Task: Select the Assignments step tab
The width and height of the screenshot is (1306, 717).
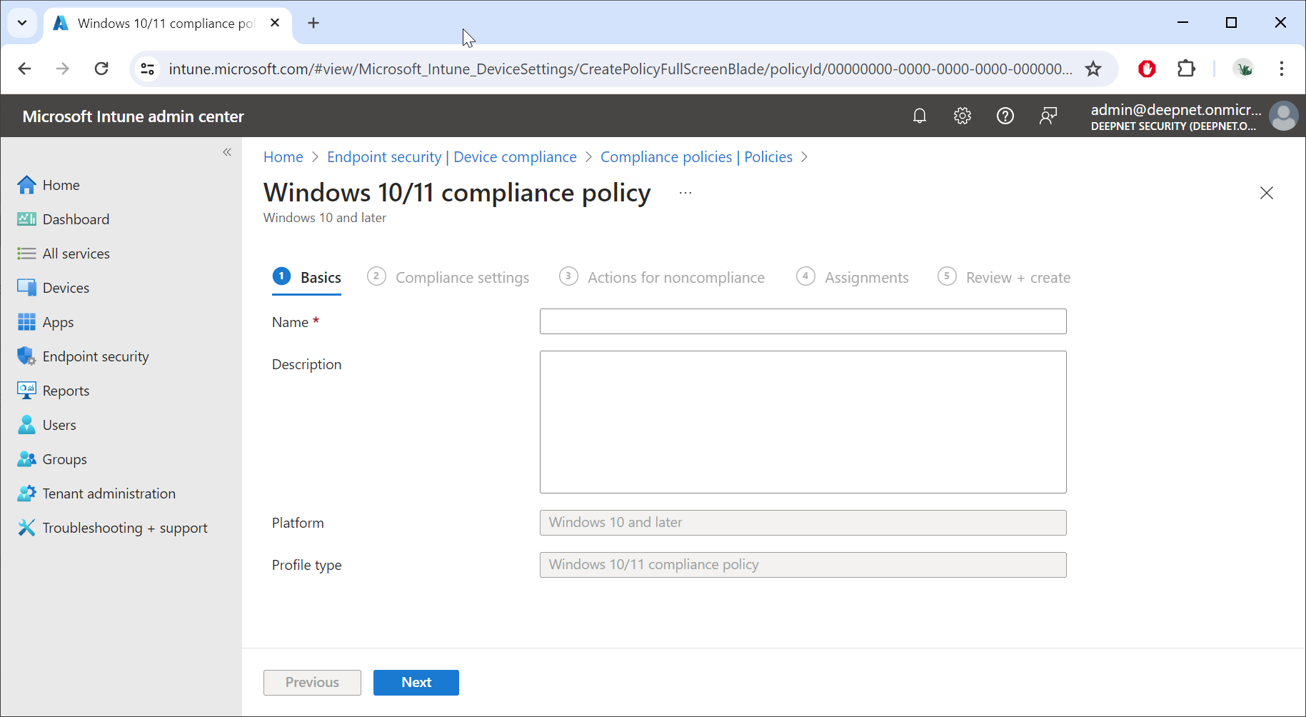Action: click(865, 278)
